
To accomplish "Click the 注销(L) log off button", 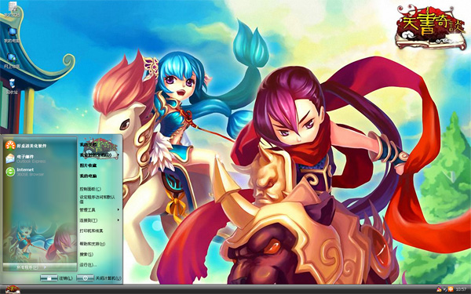I will coord(57,278).
